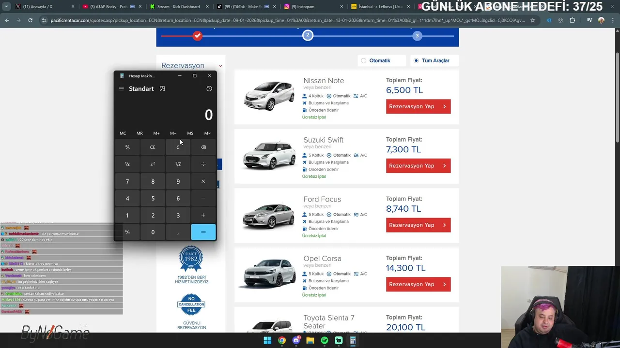The width and height of the screenshot is (620, 348).
Task: Click the Calculator icon in the taskbar
Action: click(353, 340)
